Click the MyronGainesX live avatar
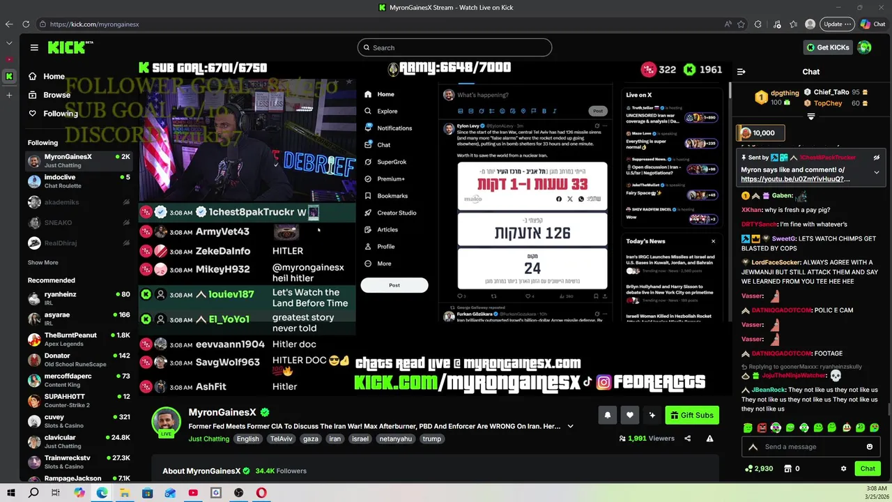The width and height of the screenshot is (892, 502). pyautogui.click(x=167, y=422)
